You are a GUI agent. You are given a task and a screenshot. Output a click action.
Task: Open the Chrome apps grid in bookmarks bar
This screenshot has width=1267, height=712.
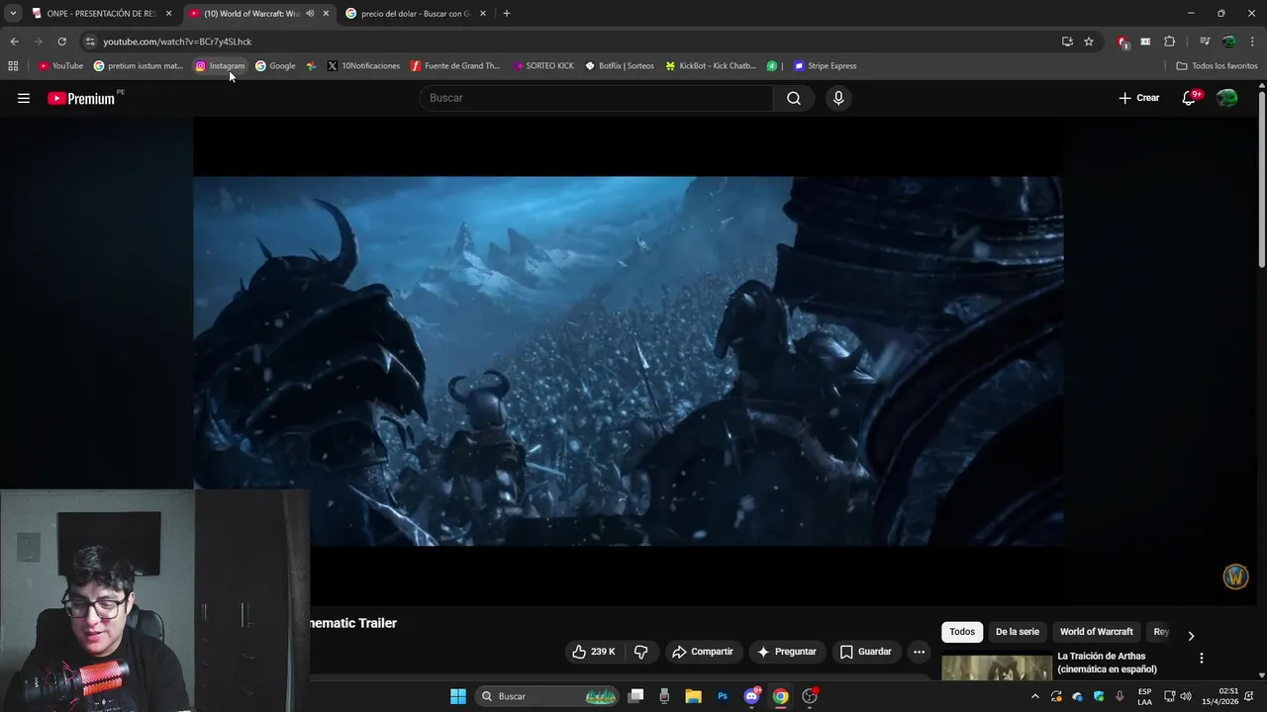(x=13, y=66)
